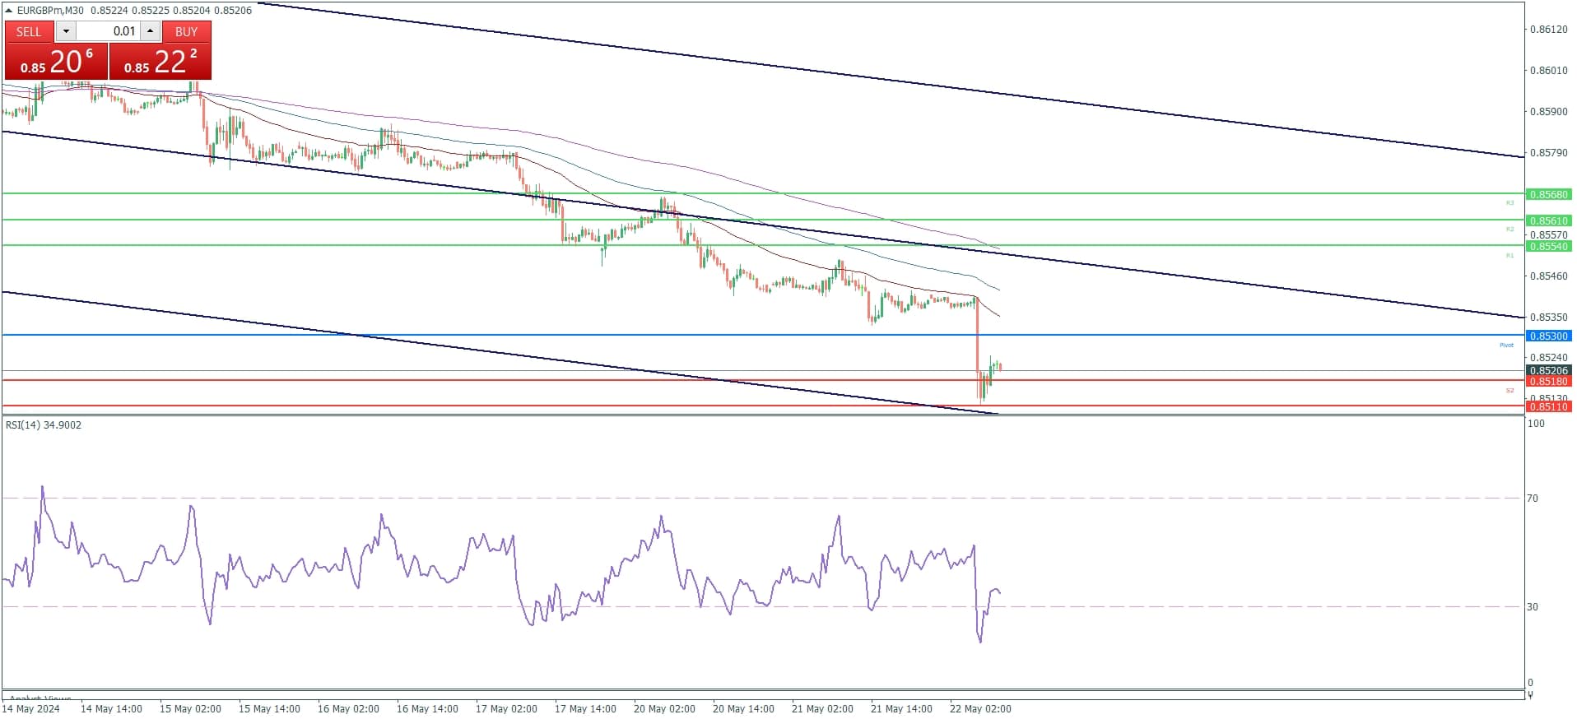Viewport: 1577px width, 719px height.
Task: Click the red 0.85180 support price label
Action: tap(1548, 381)
